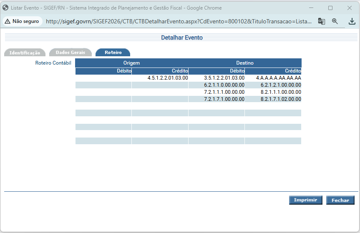
Task: Click origin credit account 4.5.1.2.2.01.03.00
Action: (x=168, y=78)
